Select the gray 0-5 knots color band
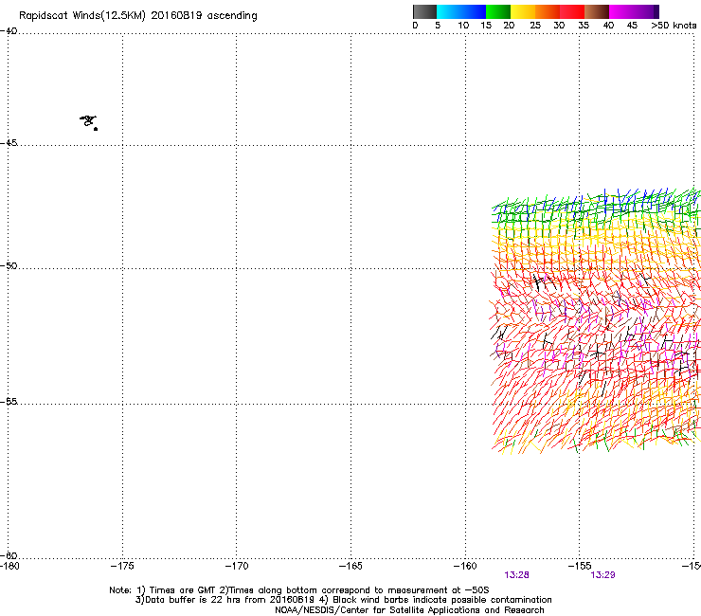 pyautogui.click(x=424, y=11)
